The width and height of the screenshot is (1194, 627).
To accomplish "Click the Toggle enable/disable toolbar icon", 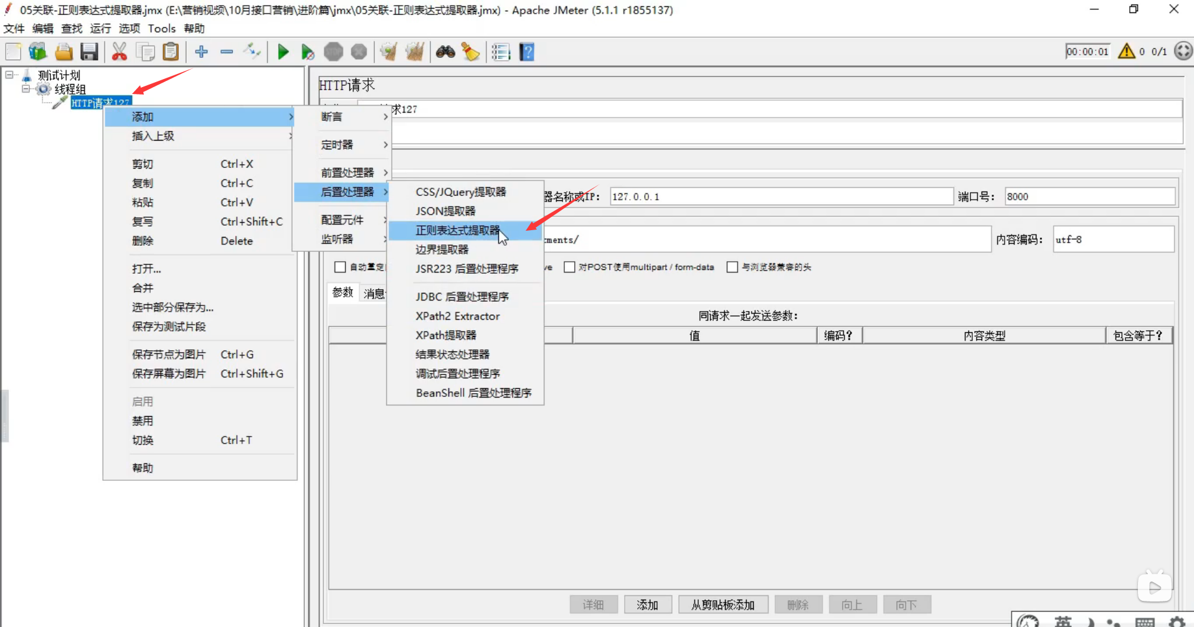I will pyautogui.click(x=252, y=52).
